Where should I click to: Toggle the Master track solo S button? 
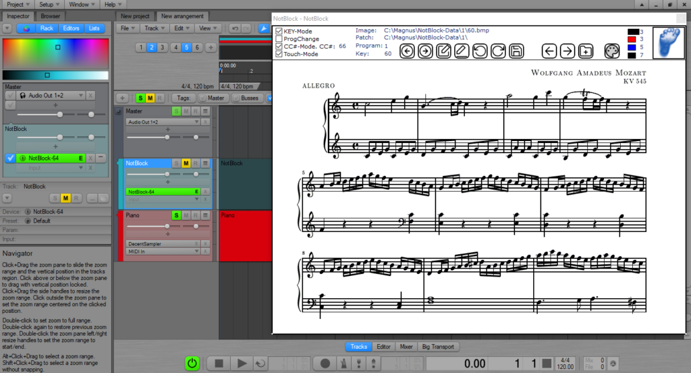pos(176,111)
